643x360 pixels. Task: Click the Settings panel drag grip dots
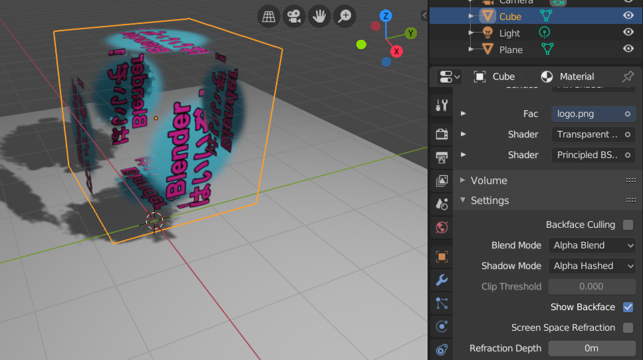(x=630, y=201)
